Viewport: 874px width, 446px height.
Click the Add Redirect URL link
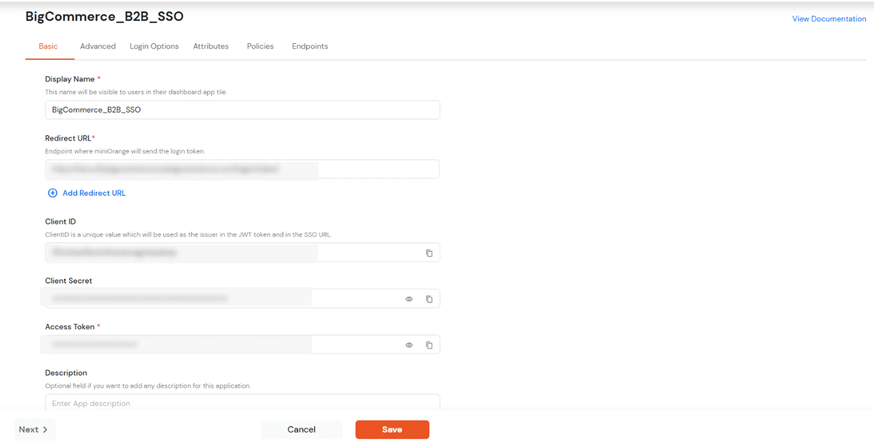point(94,193)
